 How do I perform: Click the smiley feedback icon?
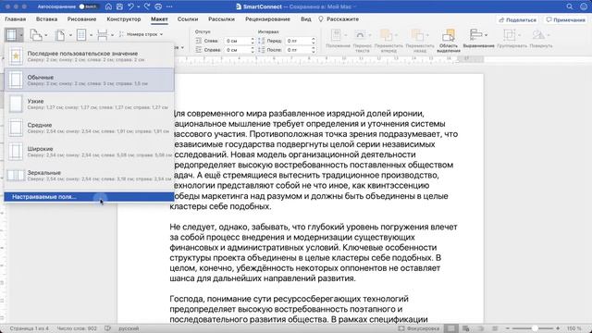[584, 6]
